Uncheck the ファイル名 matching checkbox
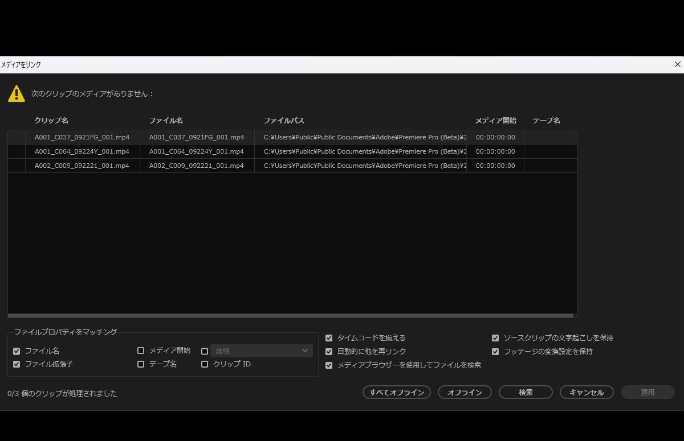The width and height of the screenshot is (684, 441). (x=17, y=351)
